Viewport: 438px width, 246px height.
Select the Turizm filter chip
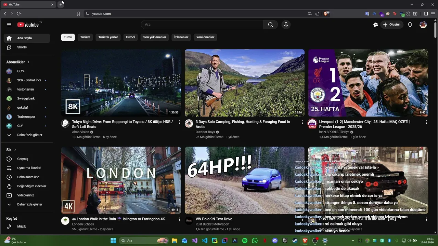point(85,37)
